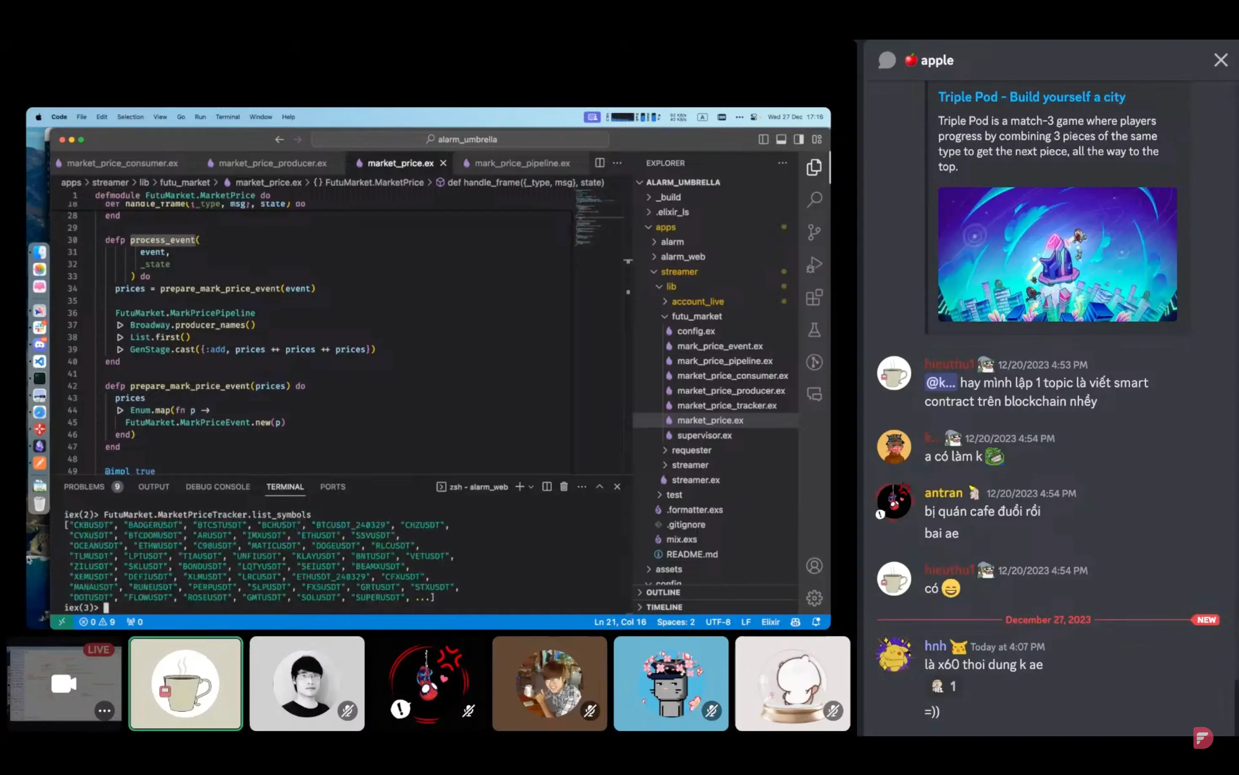Select the coffee cup participant tile
1239x775 pixels.
[186, 683]
